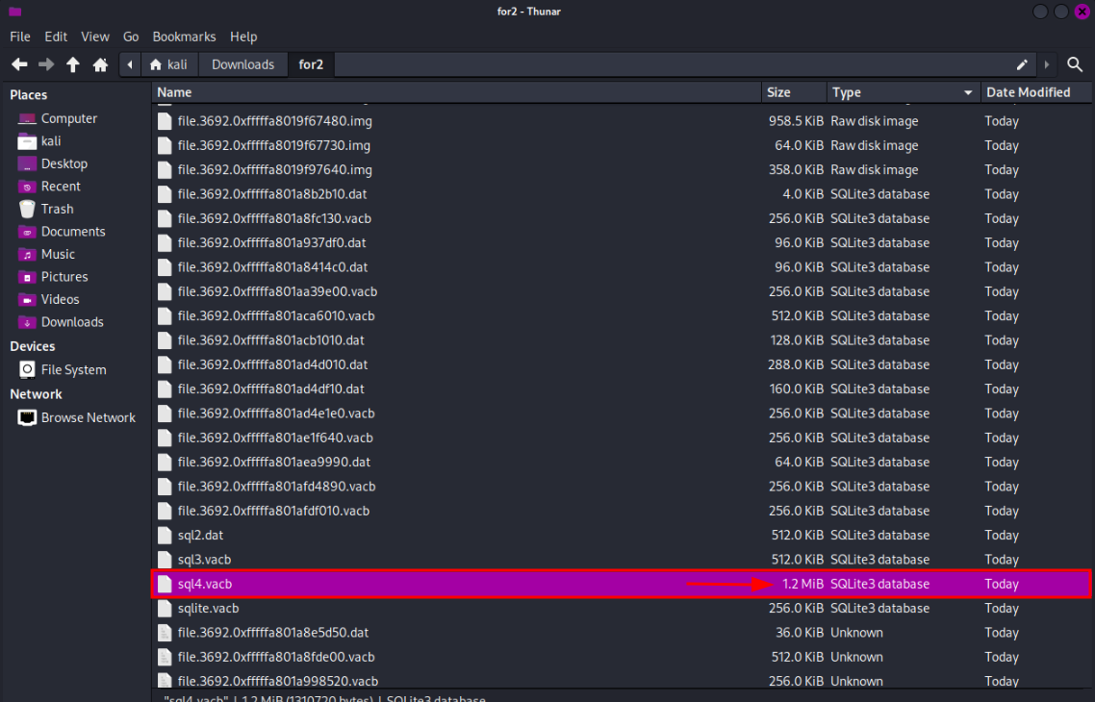
Task: Select file.3692.0xfffffa801aea9990.dat
Action: coord(622,463)
